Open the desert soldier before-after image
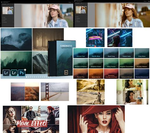The height and width of the screenshot is (133, 150). coord(91,92)
